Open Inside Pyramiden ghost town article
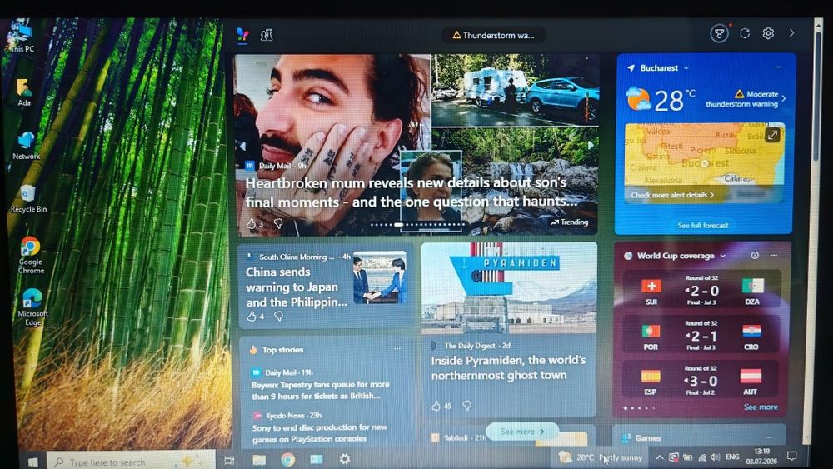Screen dimensions: 833x469 [508, 367]
